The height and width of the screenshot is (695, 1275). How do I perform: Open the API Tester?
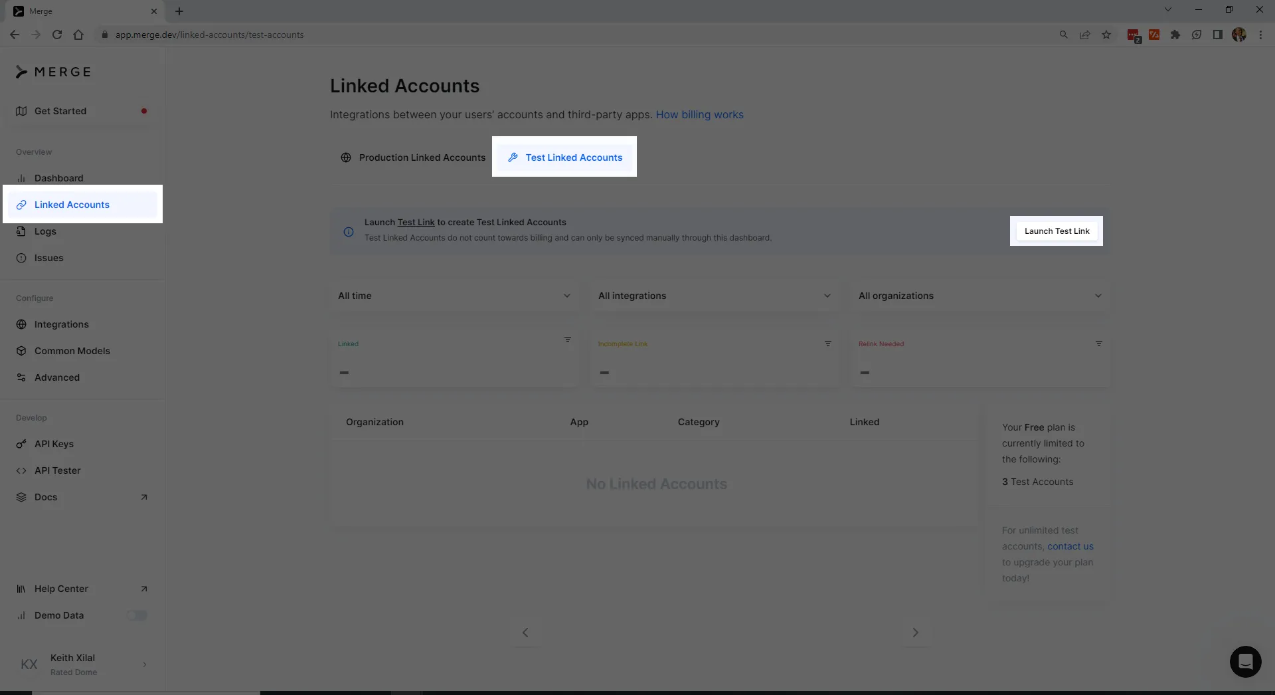point(82,470)
